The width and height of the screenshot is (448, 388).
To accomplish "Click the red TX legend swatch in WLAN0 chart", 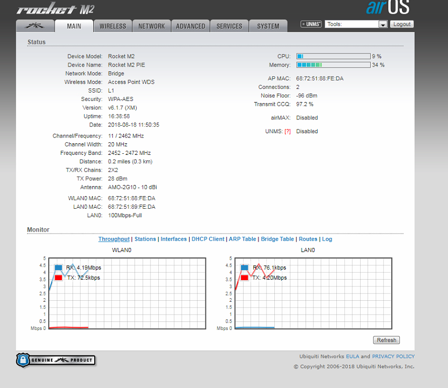I will pos(58,278).
